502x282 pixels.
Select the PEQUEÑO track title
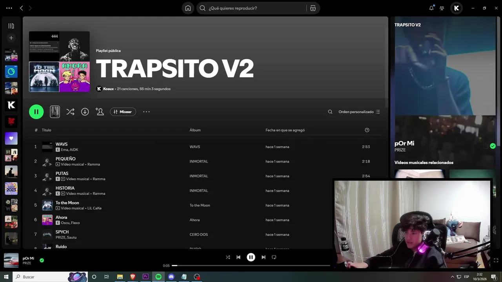point(65,159)
